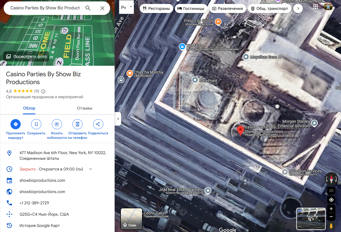Click plus code Q25G+C4 text
Image resolution: width=341 pixels, height=232 pixels.
44,214
